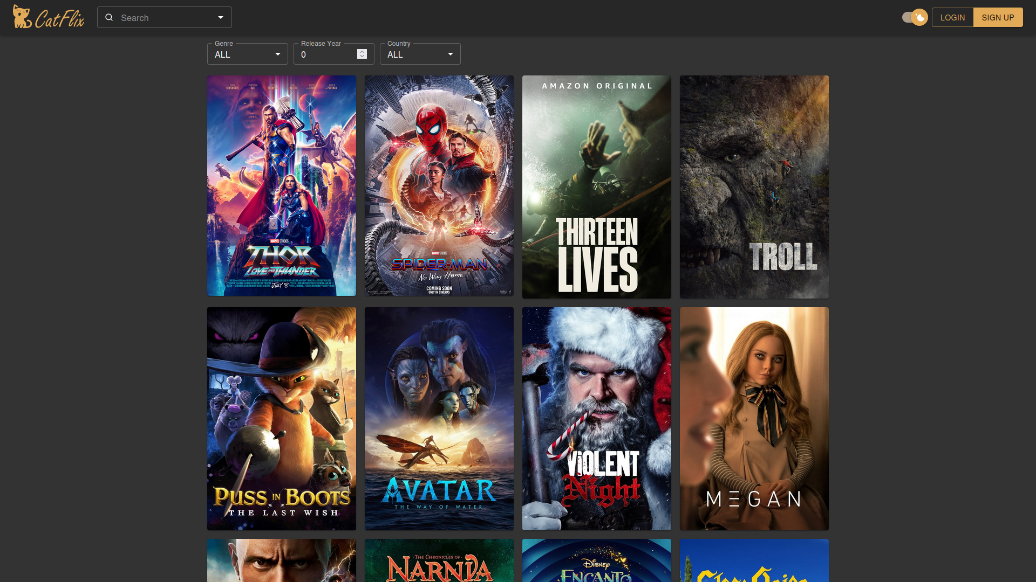1036x582 pixels.
Task: Open the Disney Encanto poster
Action: click(x=597, y=560)
